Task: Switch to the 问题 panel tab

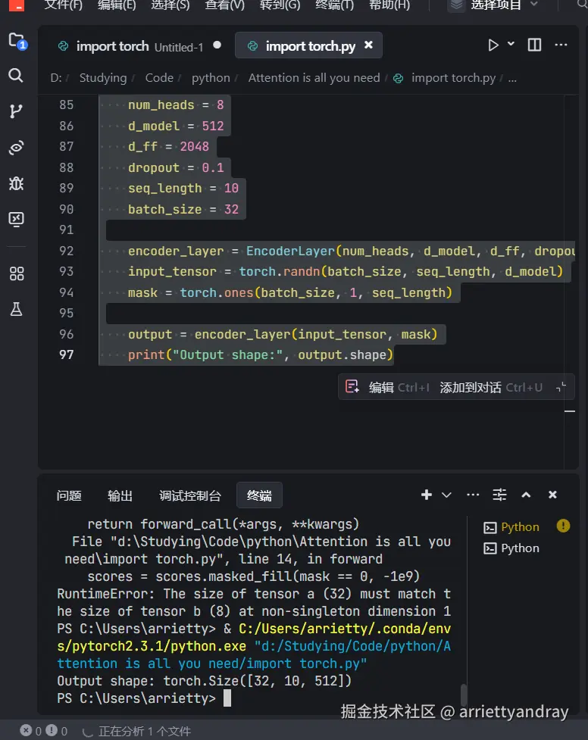Action: pyautogui.click(x=69, y=495)
